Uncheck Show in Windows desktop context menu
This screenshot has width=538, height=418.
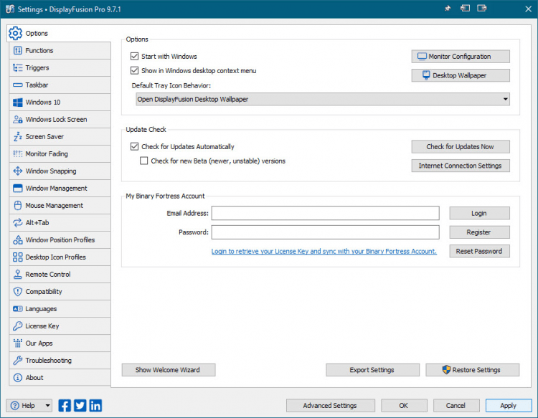[134, 70]
